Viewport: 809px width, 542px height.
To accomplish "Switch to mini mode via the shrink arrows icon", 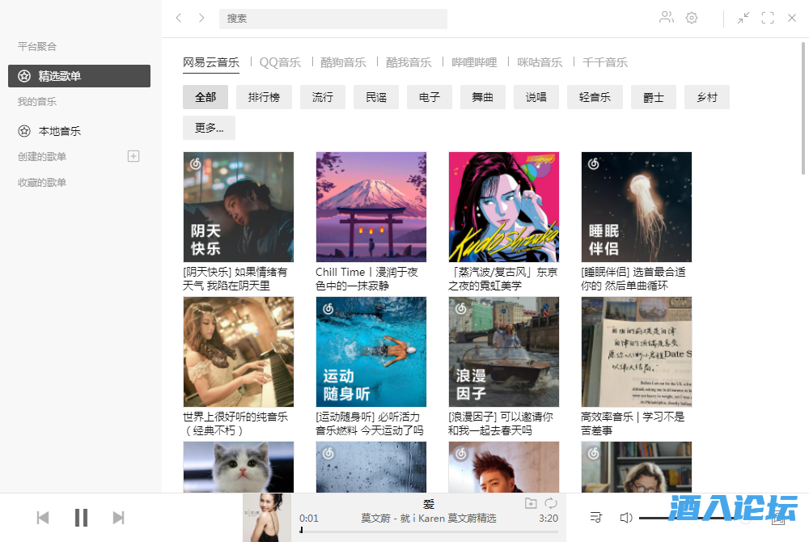I will coord(743,18).
